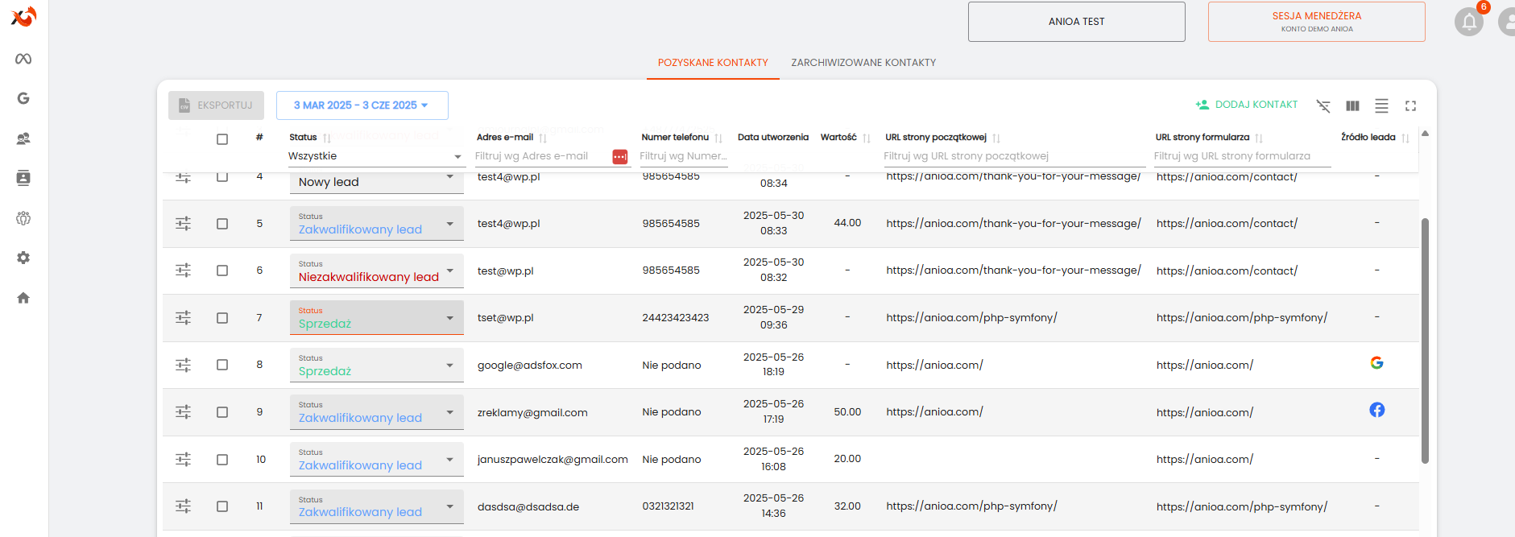Viewport: 1515px width, 537px height.
Task: Open row options for contact 7
Action: tap(183, 318)
